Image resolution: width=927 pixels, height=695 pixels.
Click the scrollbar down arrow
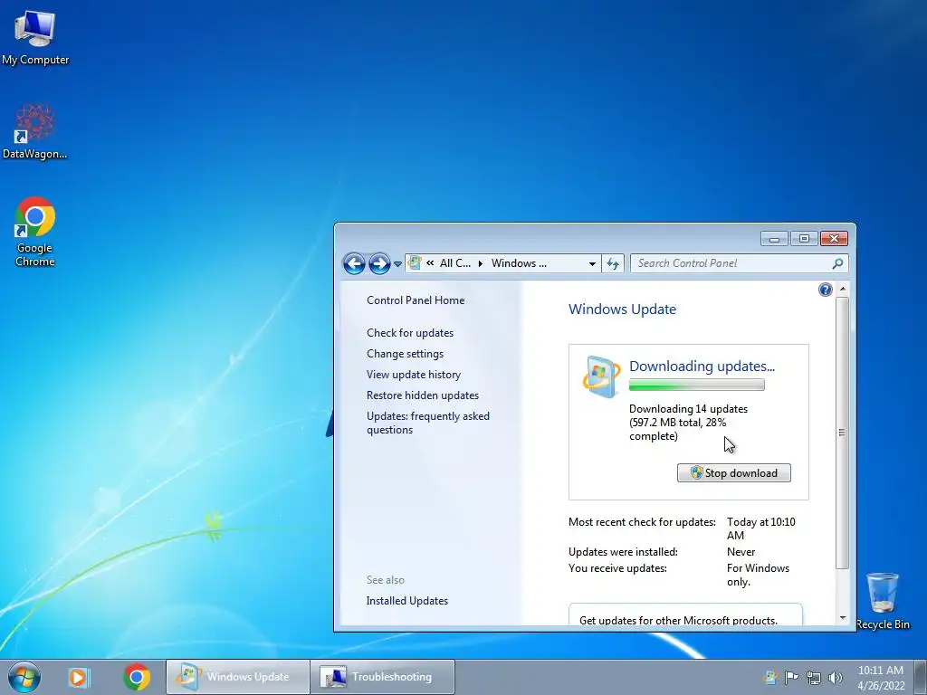click(x=843, y=618)
